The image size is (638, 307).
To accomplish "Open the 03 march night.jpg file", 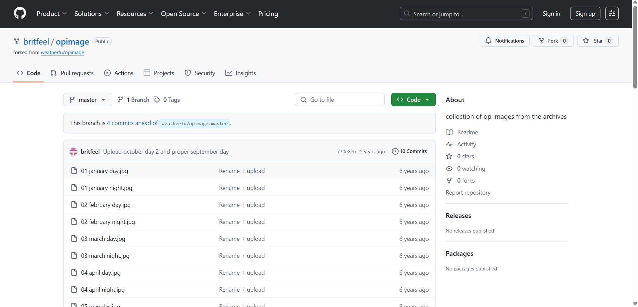I will tap(105, 256).
